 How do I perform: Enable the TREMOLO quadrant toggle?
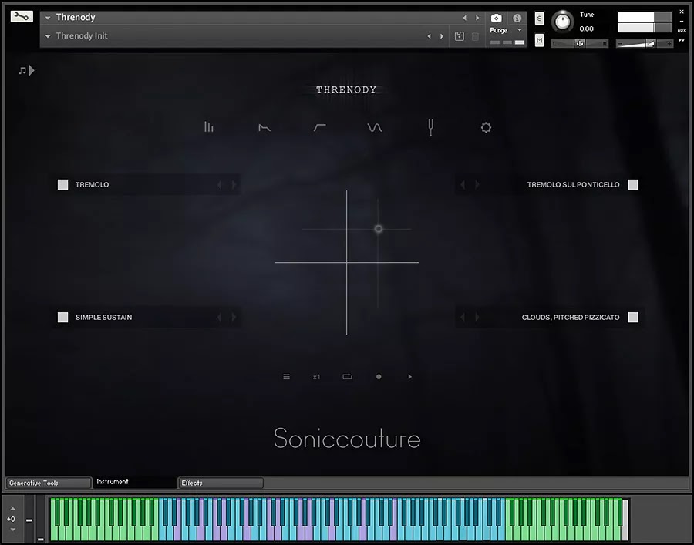click(x=62, y=184)
